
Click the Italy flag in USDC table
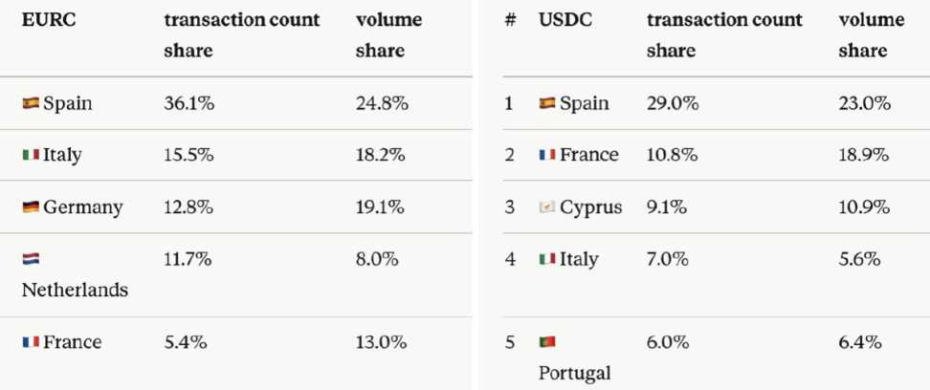click(x=547, y=259)
